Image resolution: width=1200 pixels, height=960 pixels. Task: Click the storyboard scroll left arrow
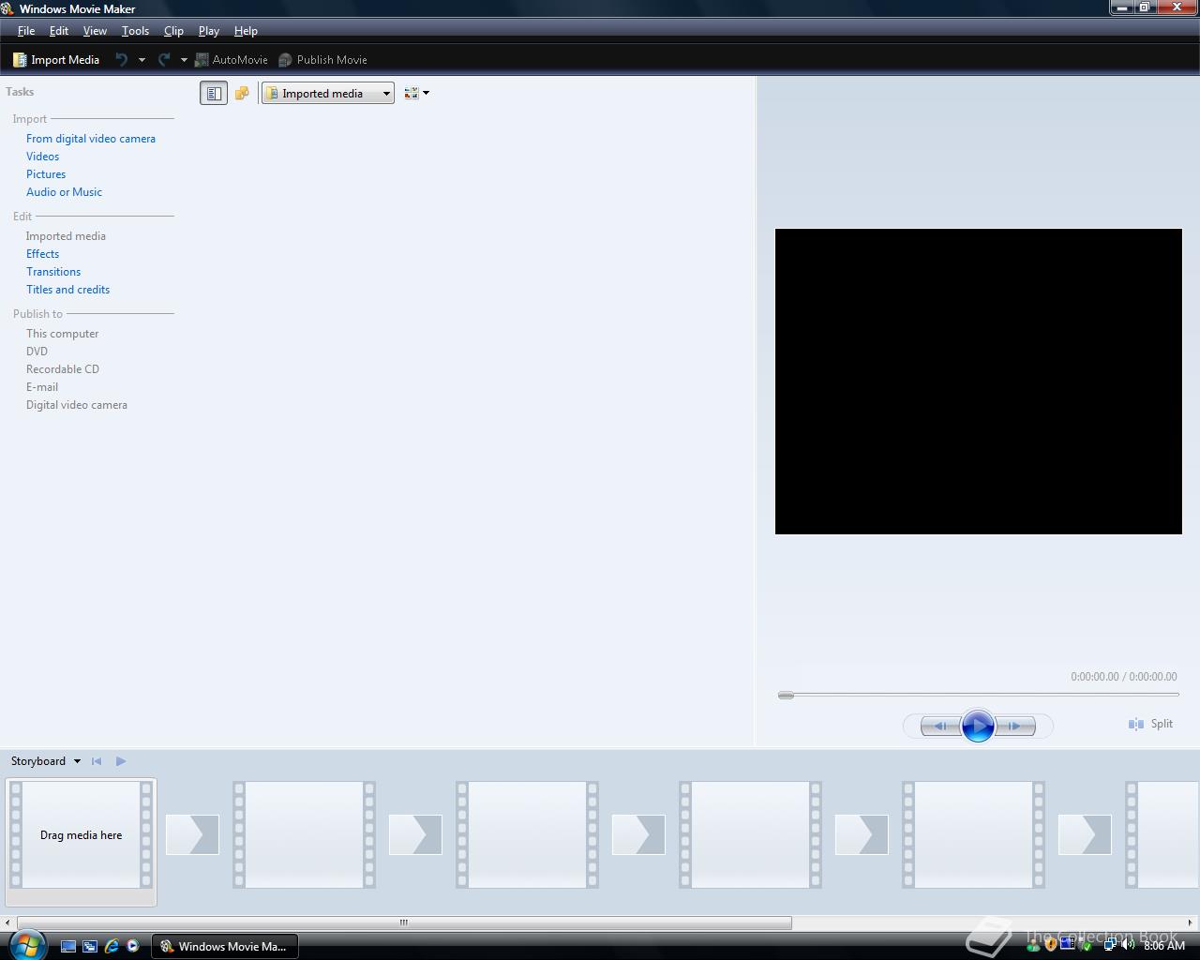click(7, 922)
